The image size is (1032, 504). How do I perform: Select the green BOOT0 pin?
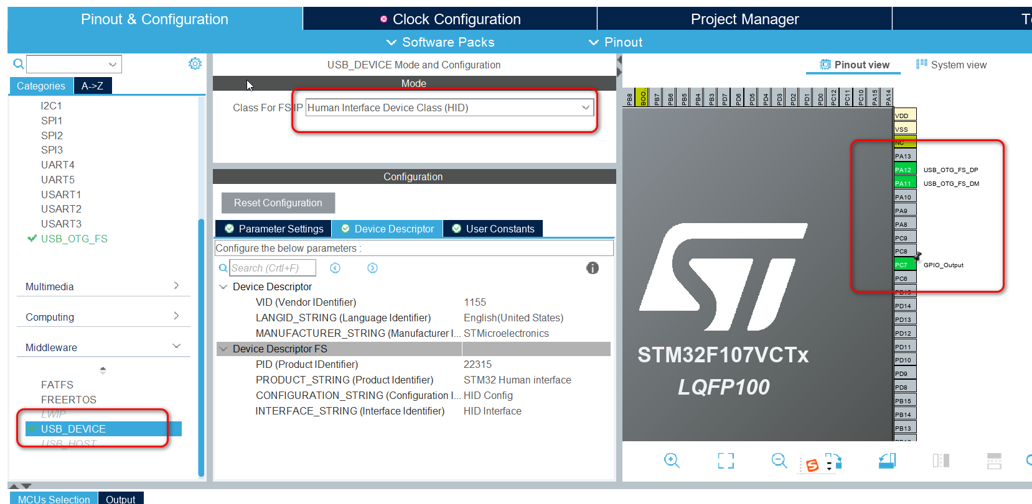[x=643, y=97]
